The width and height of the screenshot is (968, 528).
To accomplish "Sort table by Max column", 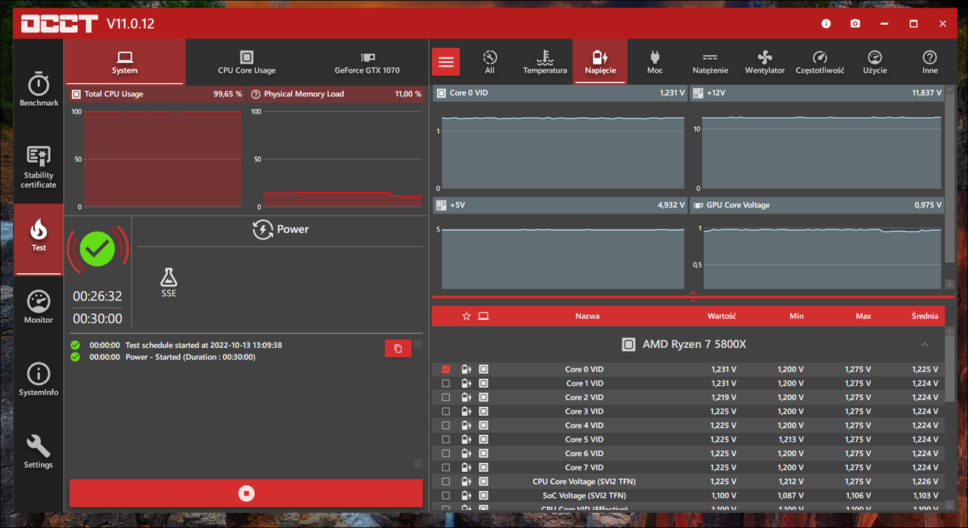I will tap(863, 316).
